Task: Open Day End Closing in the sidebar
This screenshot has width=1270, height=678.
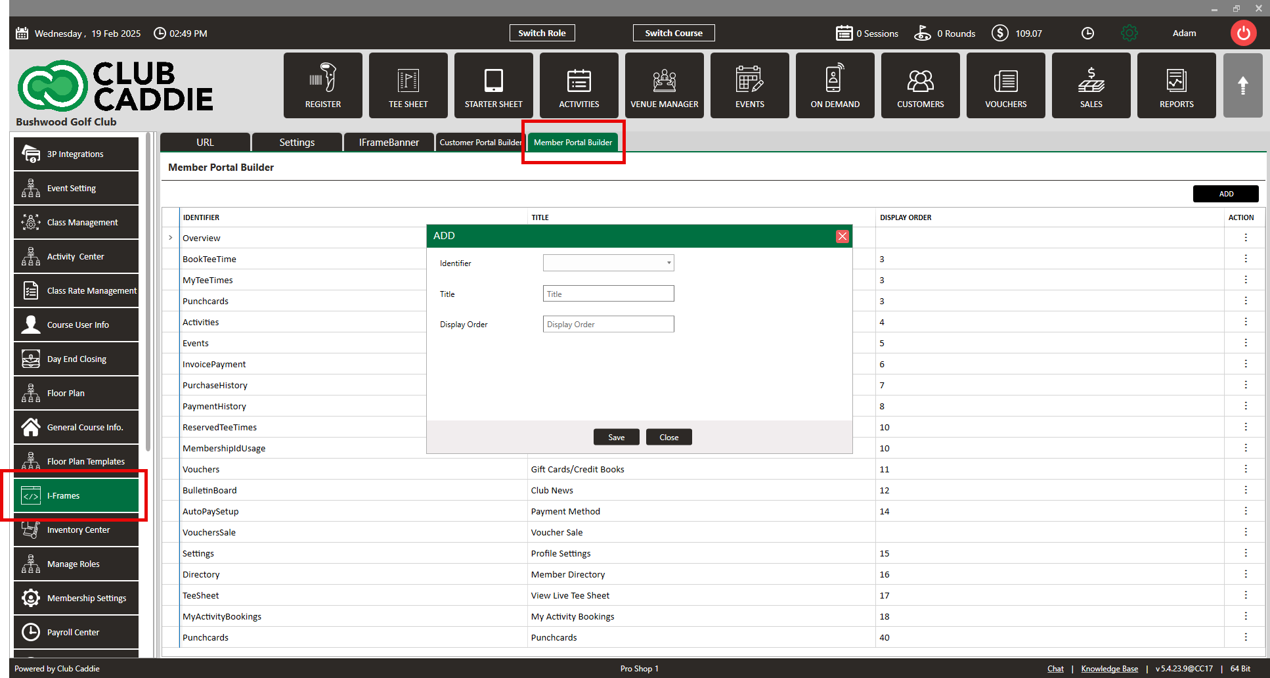Action: [x=76, y=359]
